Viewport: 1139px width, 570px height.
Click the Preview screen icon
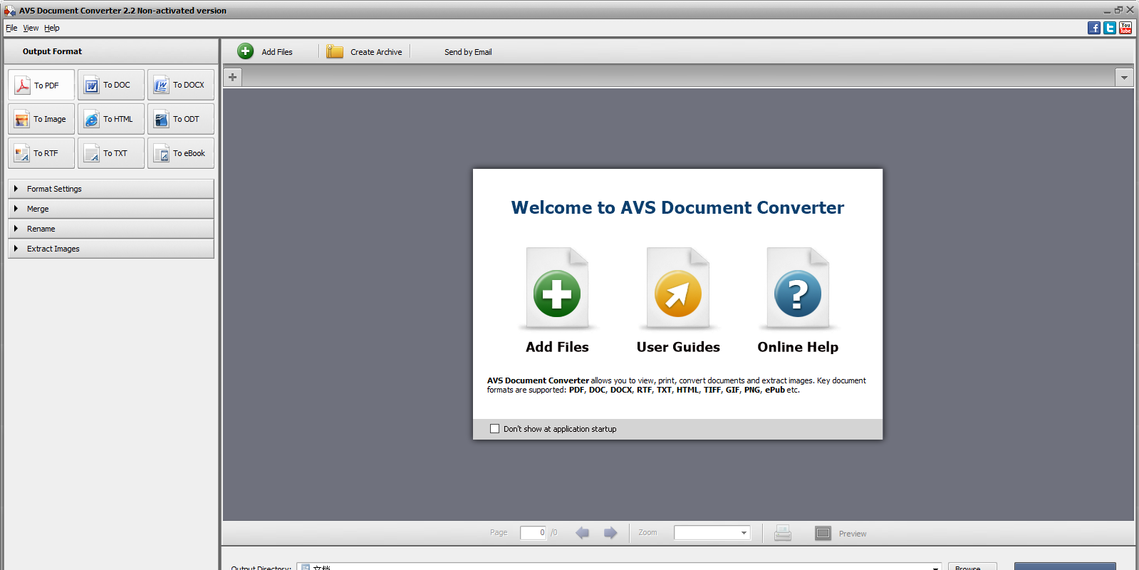pyautogui.click(x=823, y=533)
